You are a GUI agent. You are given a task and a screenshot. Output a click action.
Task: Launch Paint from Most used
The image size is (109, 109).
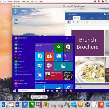[x=18, y=65]
